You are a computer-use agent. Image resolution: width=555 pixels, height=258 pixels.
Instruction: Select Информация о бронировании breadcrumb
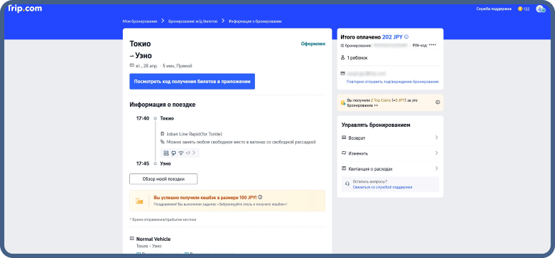tap(255, 21)
